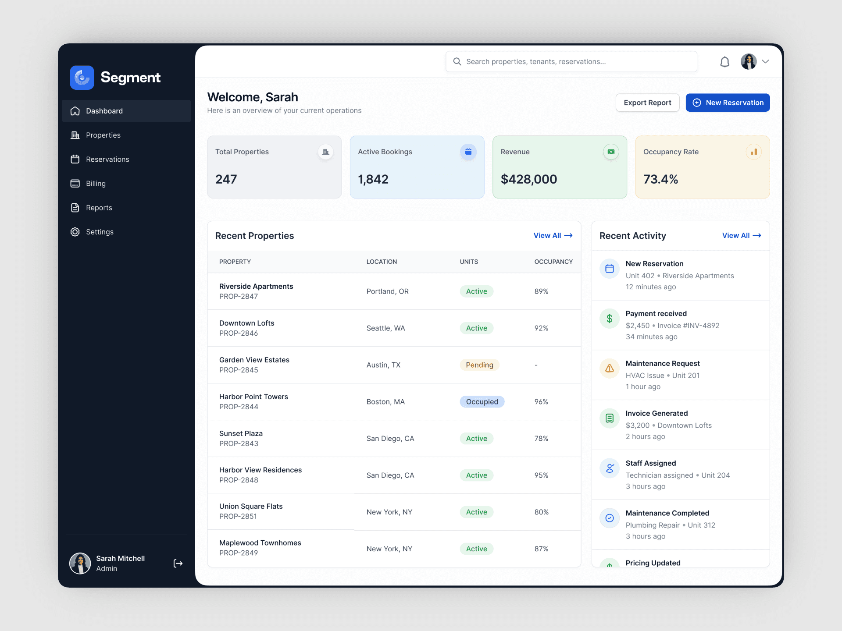Click the cash icon on Revenue card

(611, 152)
